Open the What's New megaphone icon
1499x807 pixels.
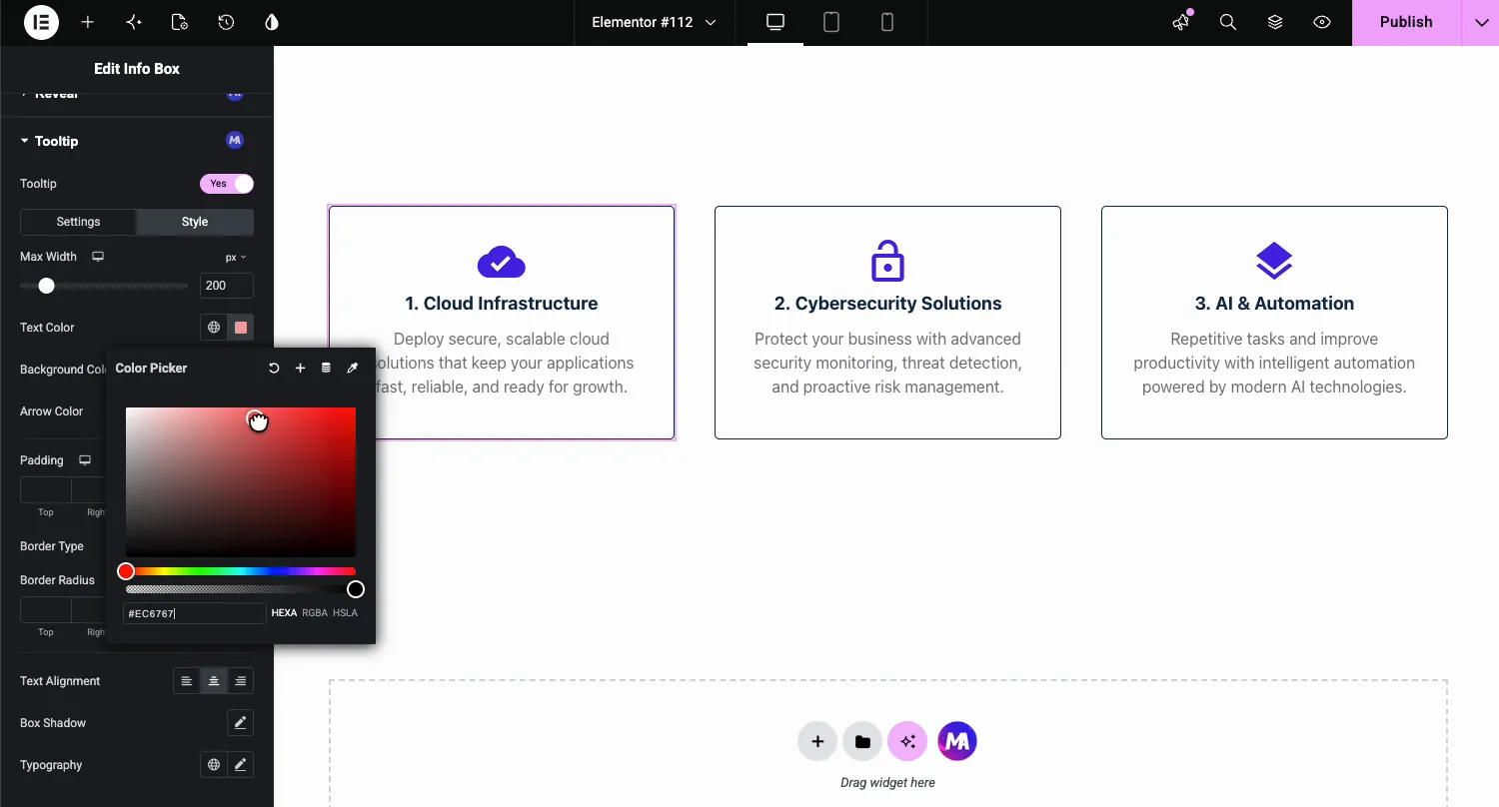pos(1182,22)
